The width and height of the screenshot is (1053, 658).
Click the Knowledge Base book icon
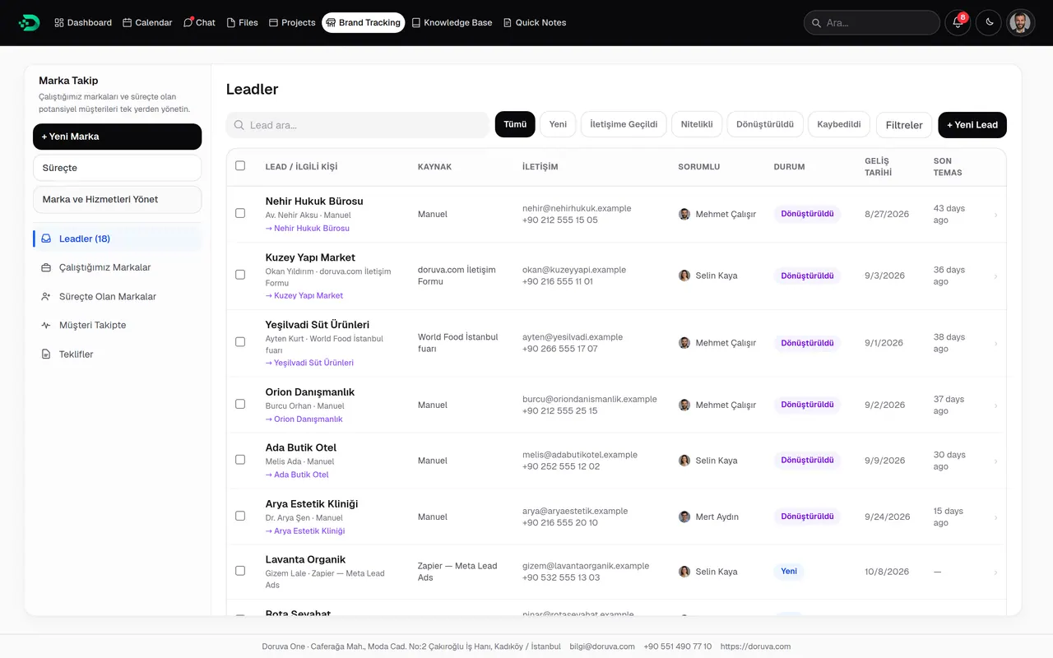point(416,23)
